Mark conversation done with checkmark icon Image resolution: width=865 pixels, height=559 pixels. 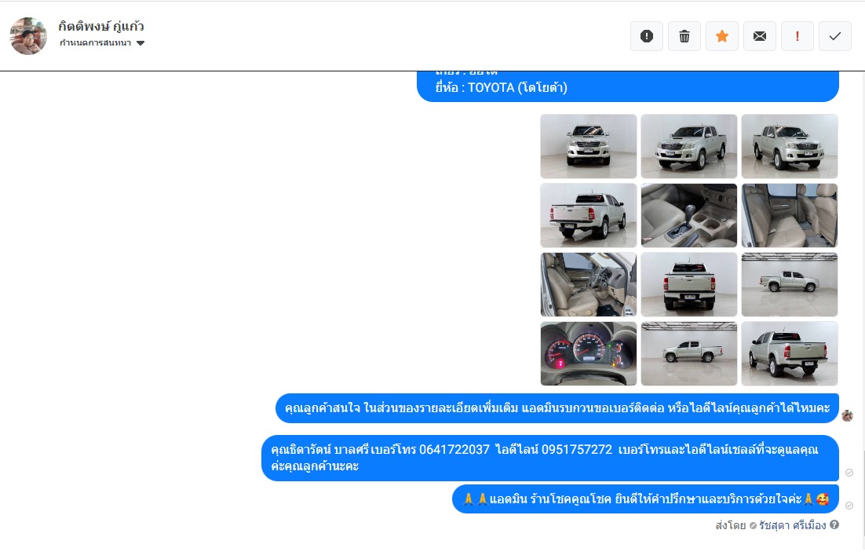834,36
